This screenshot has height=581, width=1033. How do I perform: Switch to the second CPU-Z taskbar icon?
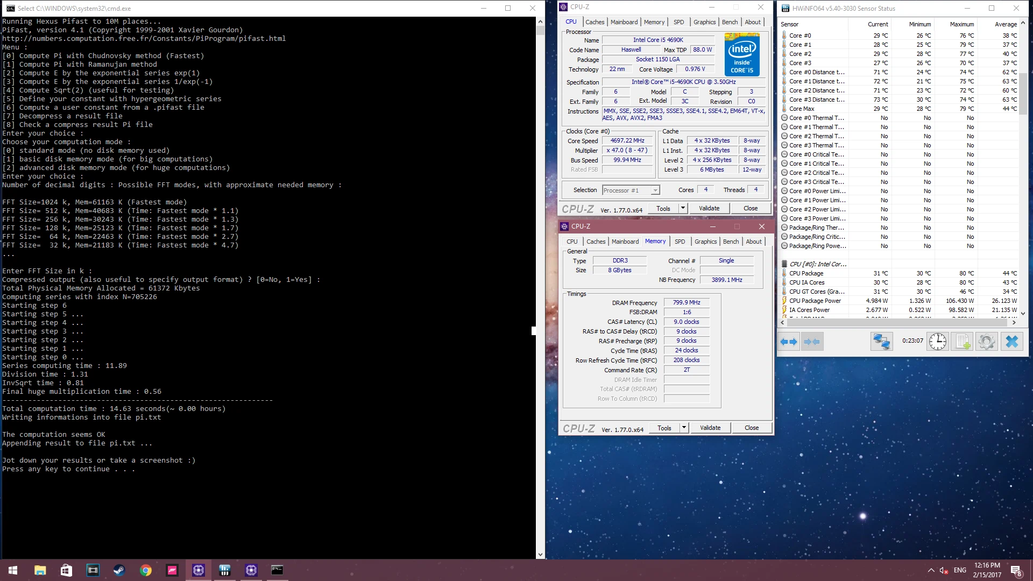(x=251, y=570)
